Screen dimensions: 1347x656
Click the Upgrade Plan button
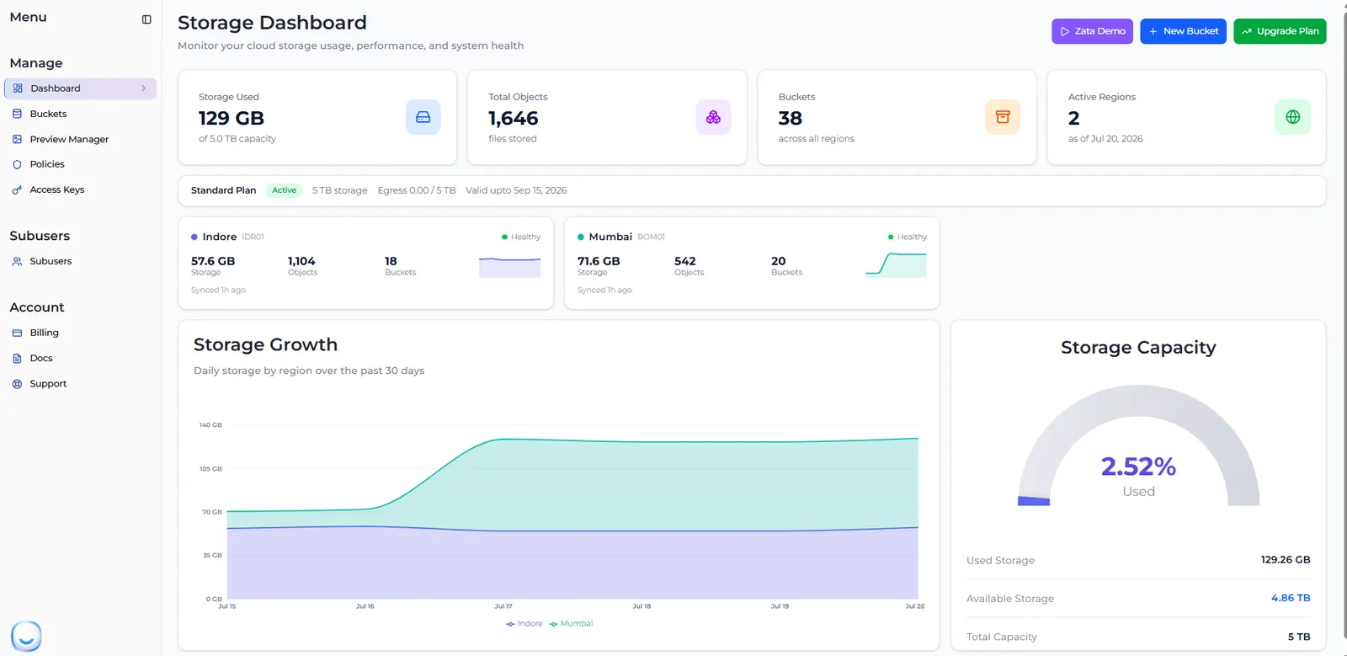pos(1280,31)
